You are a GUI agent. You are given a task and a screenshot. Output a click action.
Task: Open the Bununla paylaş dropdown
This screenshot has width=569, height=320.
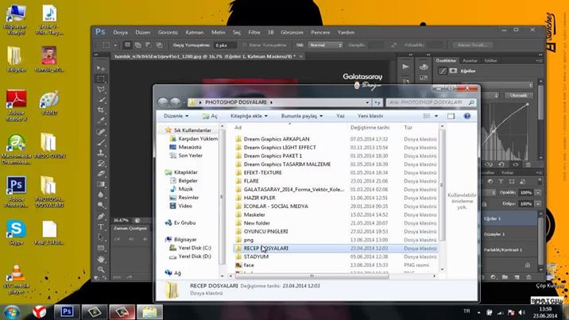(302, 116)
